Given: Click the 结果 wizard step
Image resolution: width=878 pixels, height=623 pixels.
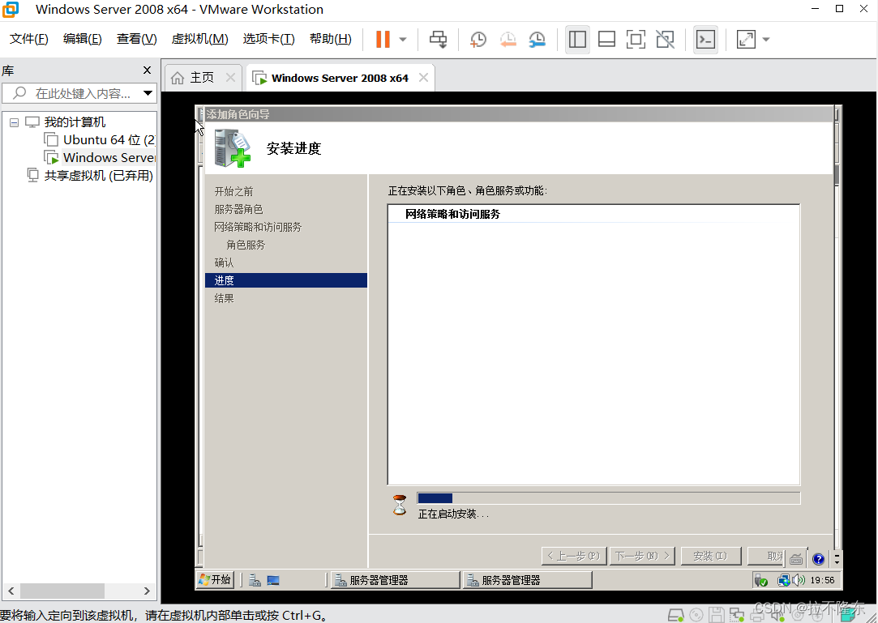Looking at the screenshot, I should pos(224,298).
